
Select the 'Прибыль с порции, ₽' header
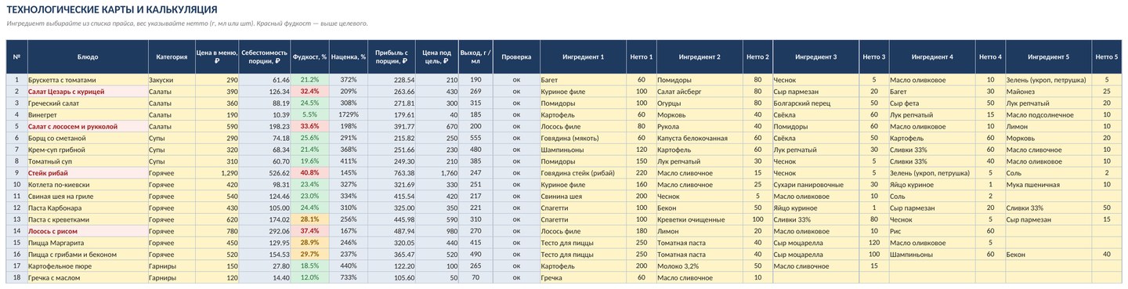tap(392, 57)
